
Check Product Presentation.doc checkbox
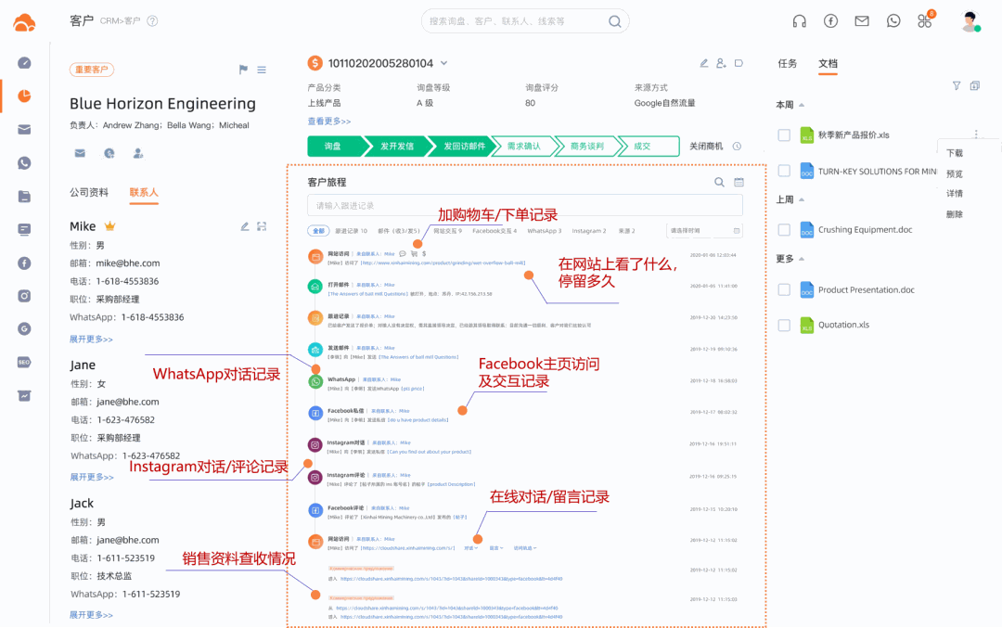[x=784, y=290]
